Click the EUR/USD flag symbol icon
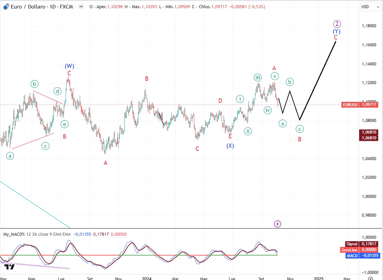 tap(6, 6)
